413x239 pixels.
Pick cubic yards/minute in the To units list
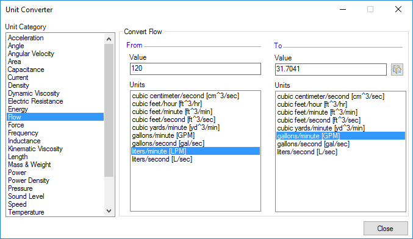[321, 128]
